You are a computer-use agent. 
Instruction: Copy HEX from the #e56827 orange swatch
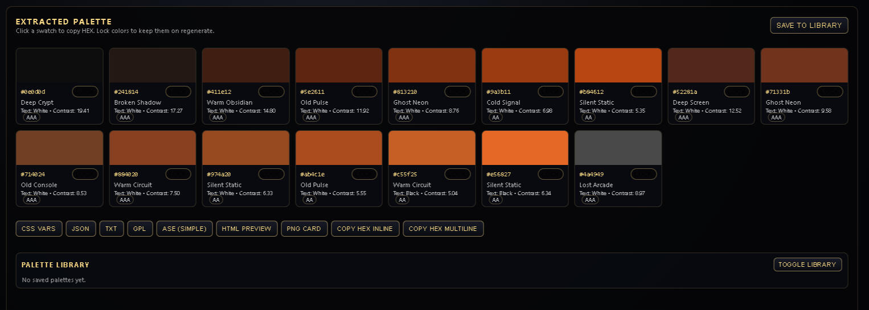coord(524,148)
